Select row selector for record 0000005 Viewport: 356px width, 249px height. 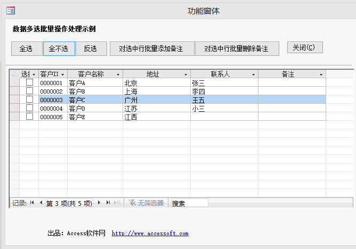[x=14, y=116]
